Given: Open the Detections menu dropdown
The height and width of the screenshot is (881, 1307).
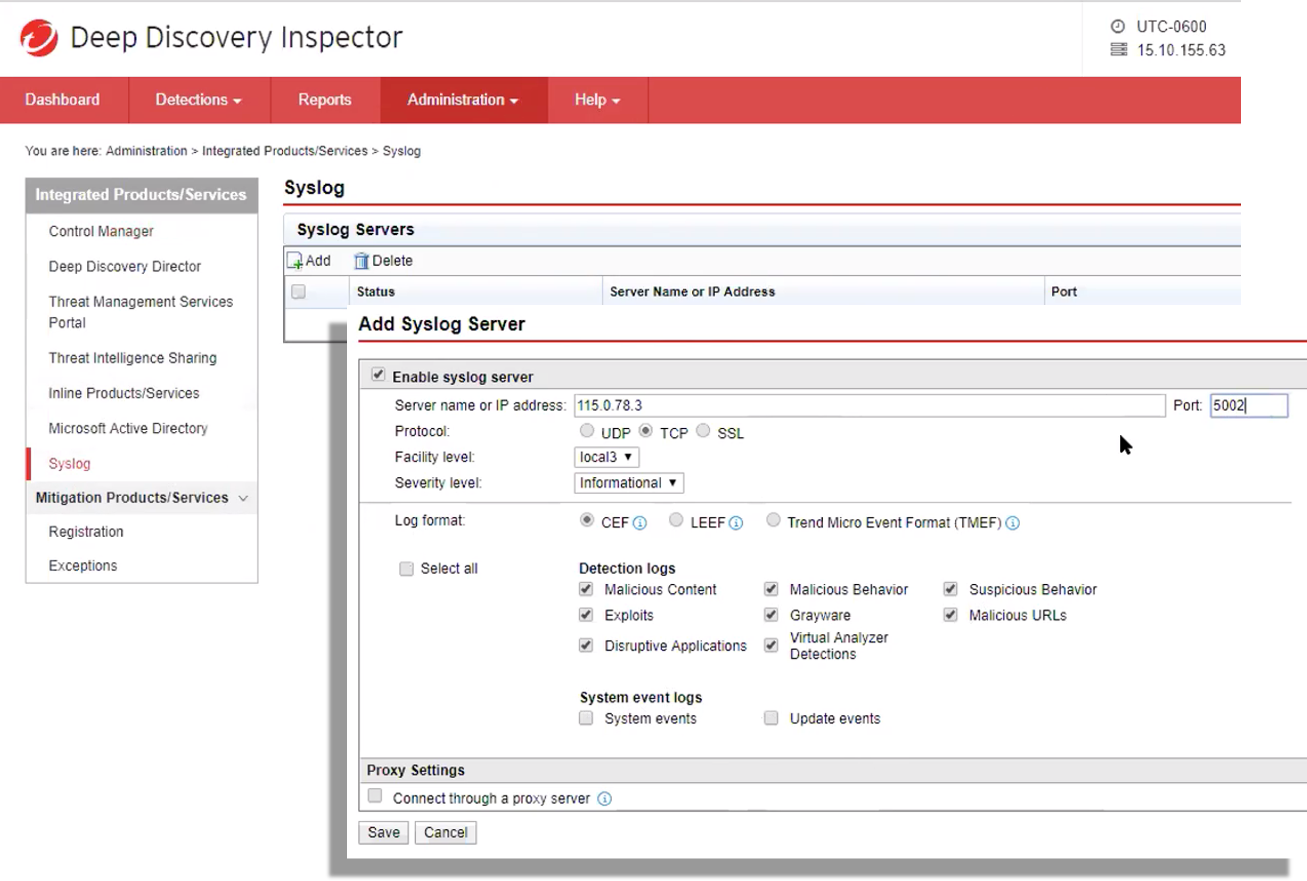Looking at the screenshot, I should [198, 100].
